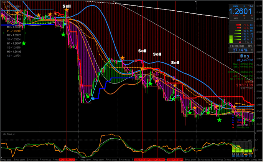This screenshot has width=263, height=162.
Task: Click the H1 label beside EURUSD
Action: (250, 46)
